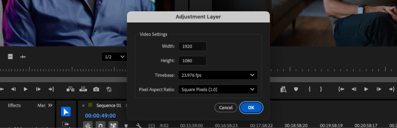Mark Out point in Program monitor

(321, 89)
